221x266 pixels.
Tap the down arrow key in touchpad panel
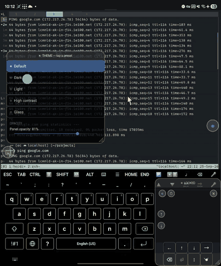(x=194, y=248)
